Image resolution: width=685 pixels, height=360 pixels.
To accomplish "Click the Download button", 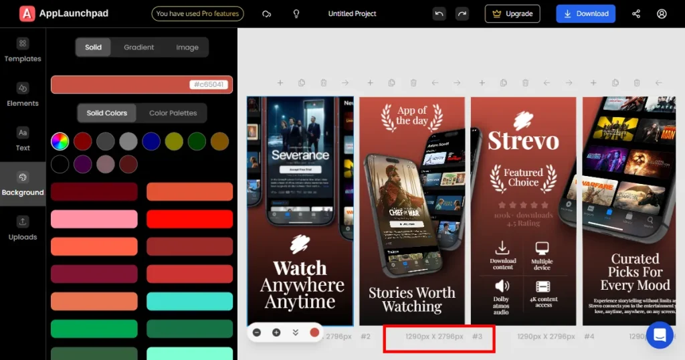I will point(585,13).
